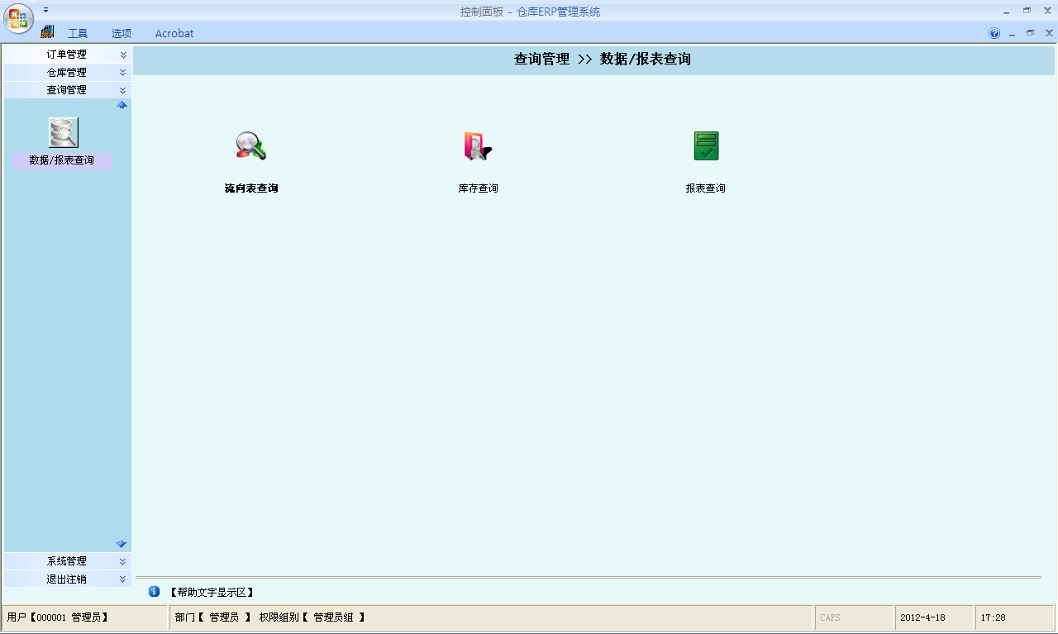Open the 工具 menu

(x=78, y=33)
